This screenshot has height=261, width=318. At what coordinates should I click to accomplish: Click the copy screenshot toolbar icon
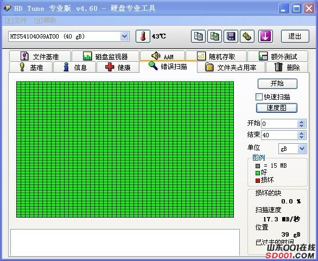point(214,36)
